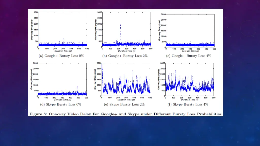
Task: Click the caption '(f) Skype Bursty Loss 4%'
Action: [x=188, y=104]
